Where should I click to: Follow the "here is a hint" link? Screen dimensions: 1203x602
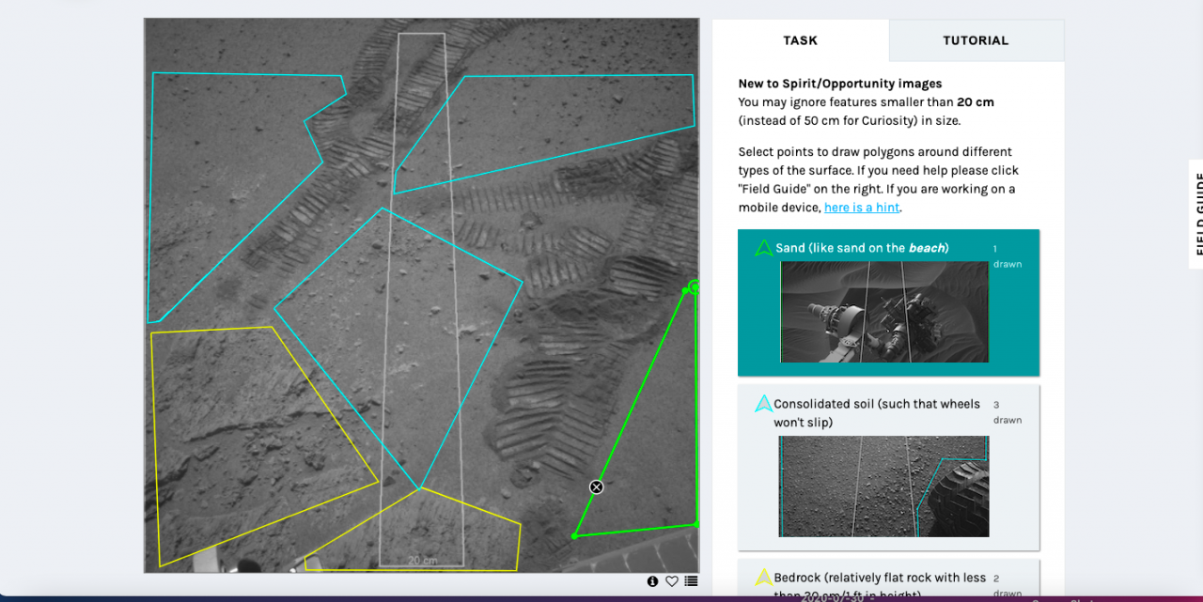[x=862, y=208]
